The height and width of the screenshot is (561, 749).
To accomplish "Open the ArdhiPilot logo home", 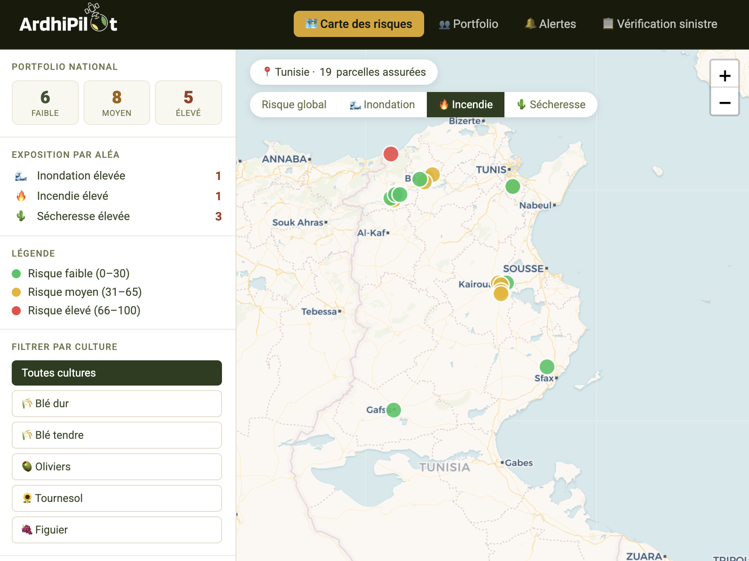I will (x=68, y=19).
